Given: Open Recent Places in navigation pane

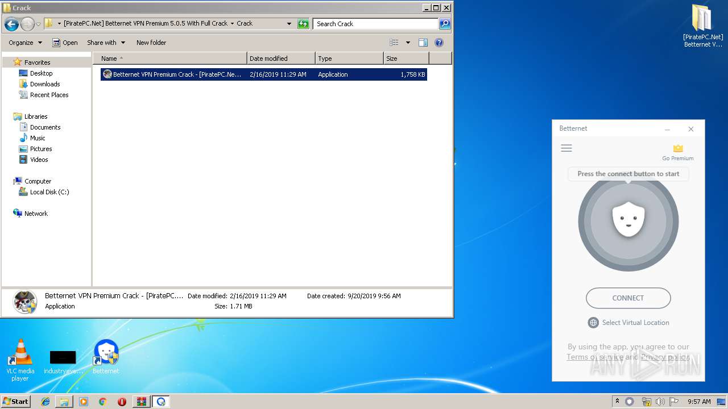Looking at the screenshot, I should coord(49,95).
